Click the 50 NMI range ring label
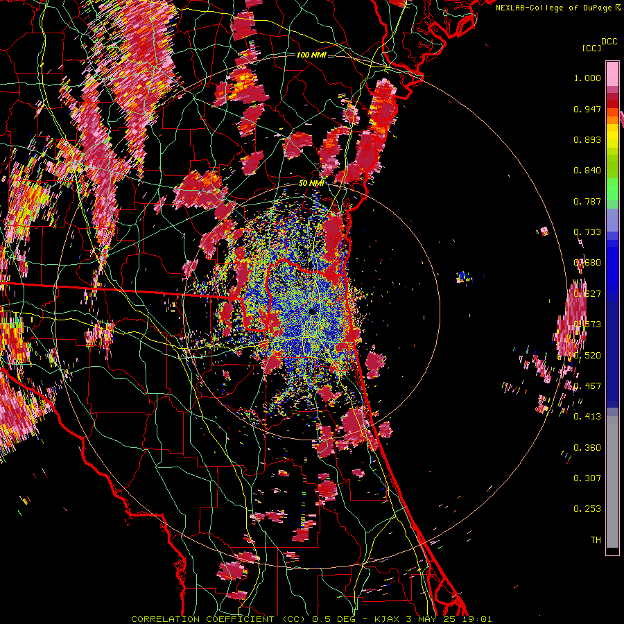 (x=311, y=183)
